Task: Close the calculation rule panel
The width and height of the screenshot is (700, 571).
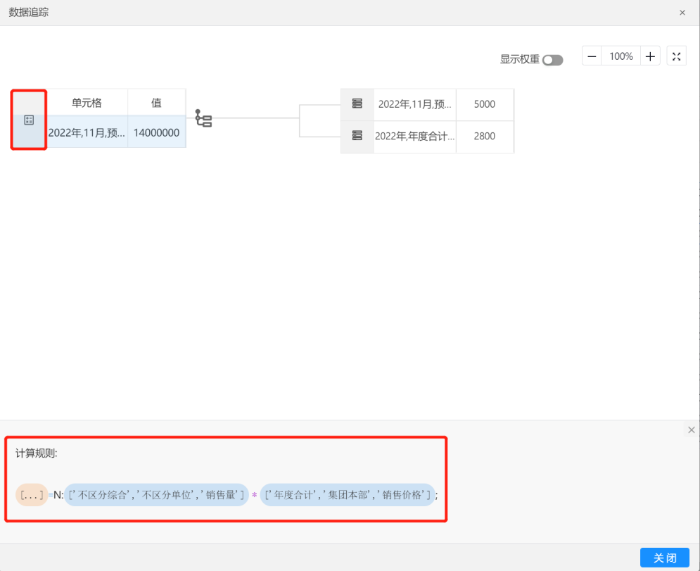Action: pos(691,429)
